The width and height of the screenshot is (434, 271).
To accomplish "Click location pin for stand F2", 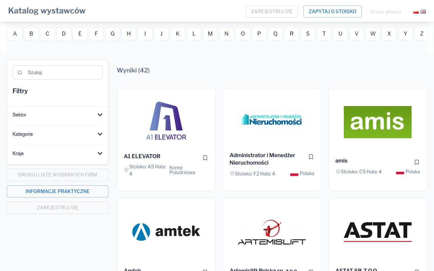I will (x=232, y=174).
